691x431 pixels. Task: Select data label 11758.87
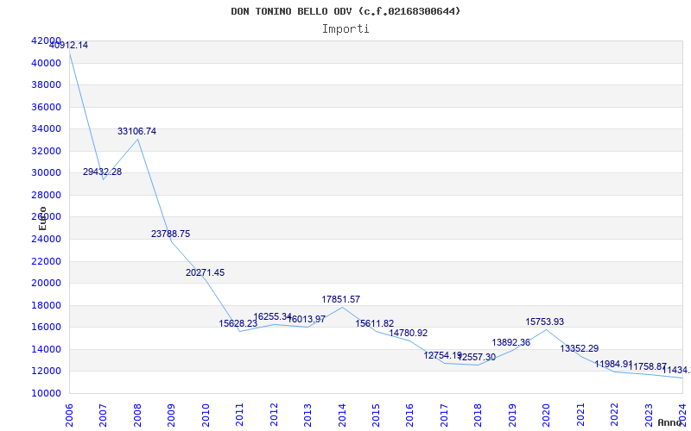[647, 367]
